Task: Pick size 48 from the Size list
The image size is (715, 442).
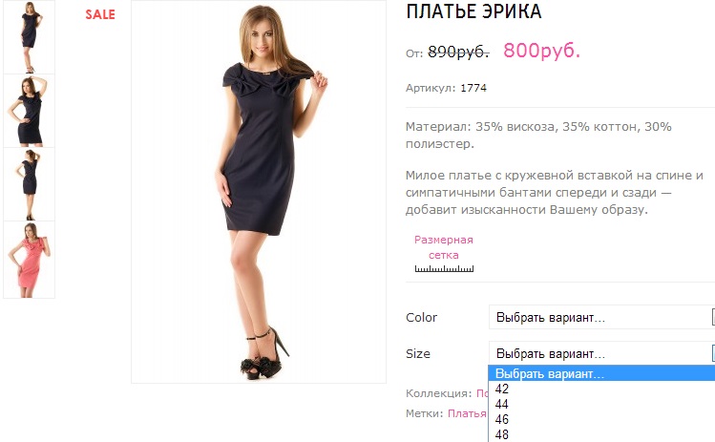Action: pos(503,434)
